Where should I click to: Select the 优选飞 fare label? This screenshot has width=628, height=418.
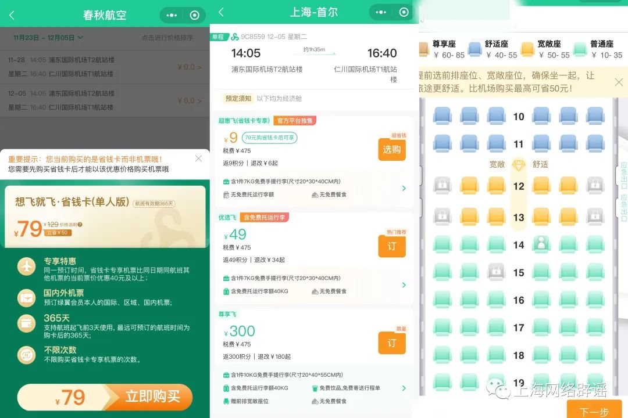[227, 218]
